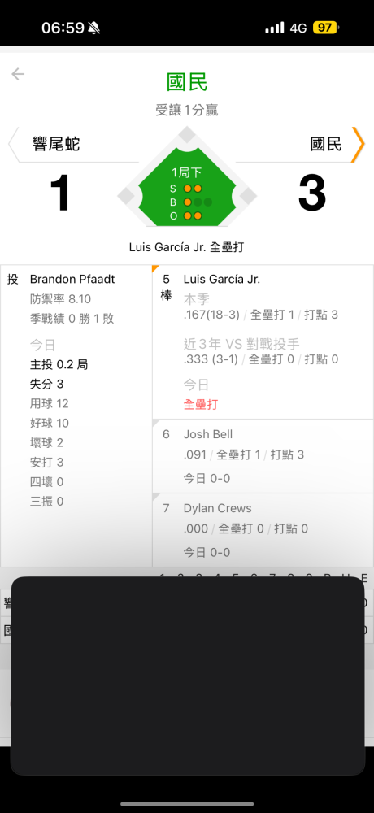374x813 pixels.
Task: Tap the battery 97 indicator
Action: point(325,28)
